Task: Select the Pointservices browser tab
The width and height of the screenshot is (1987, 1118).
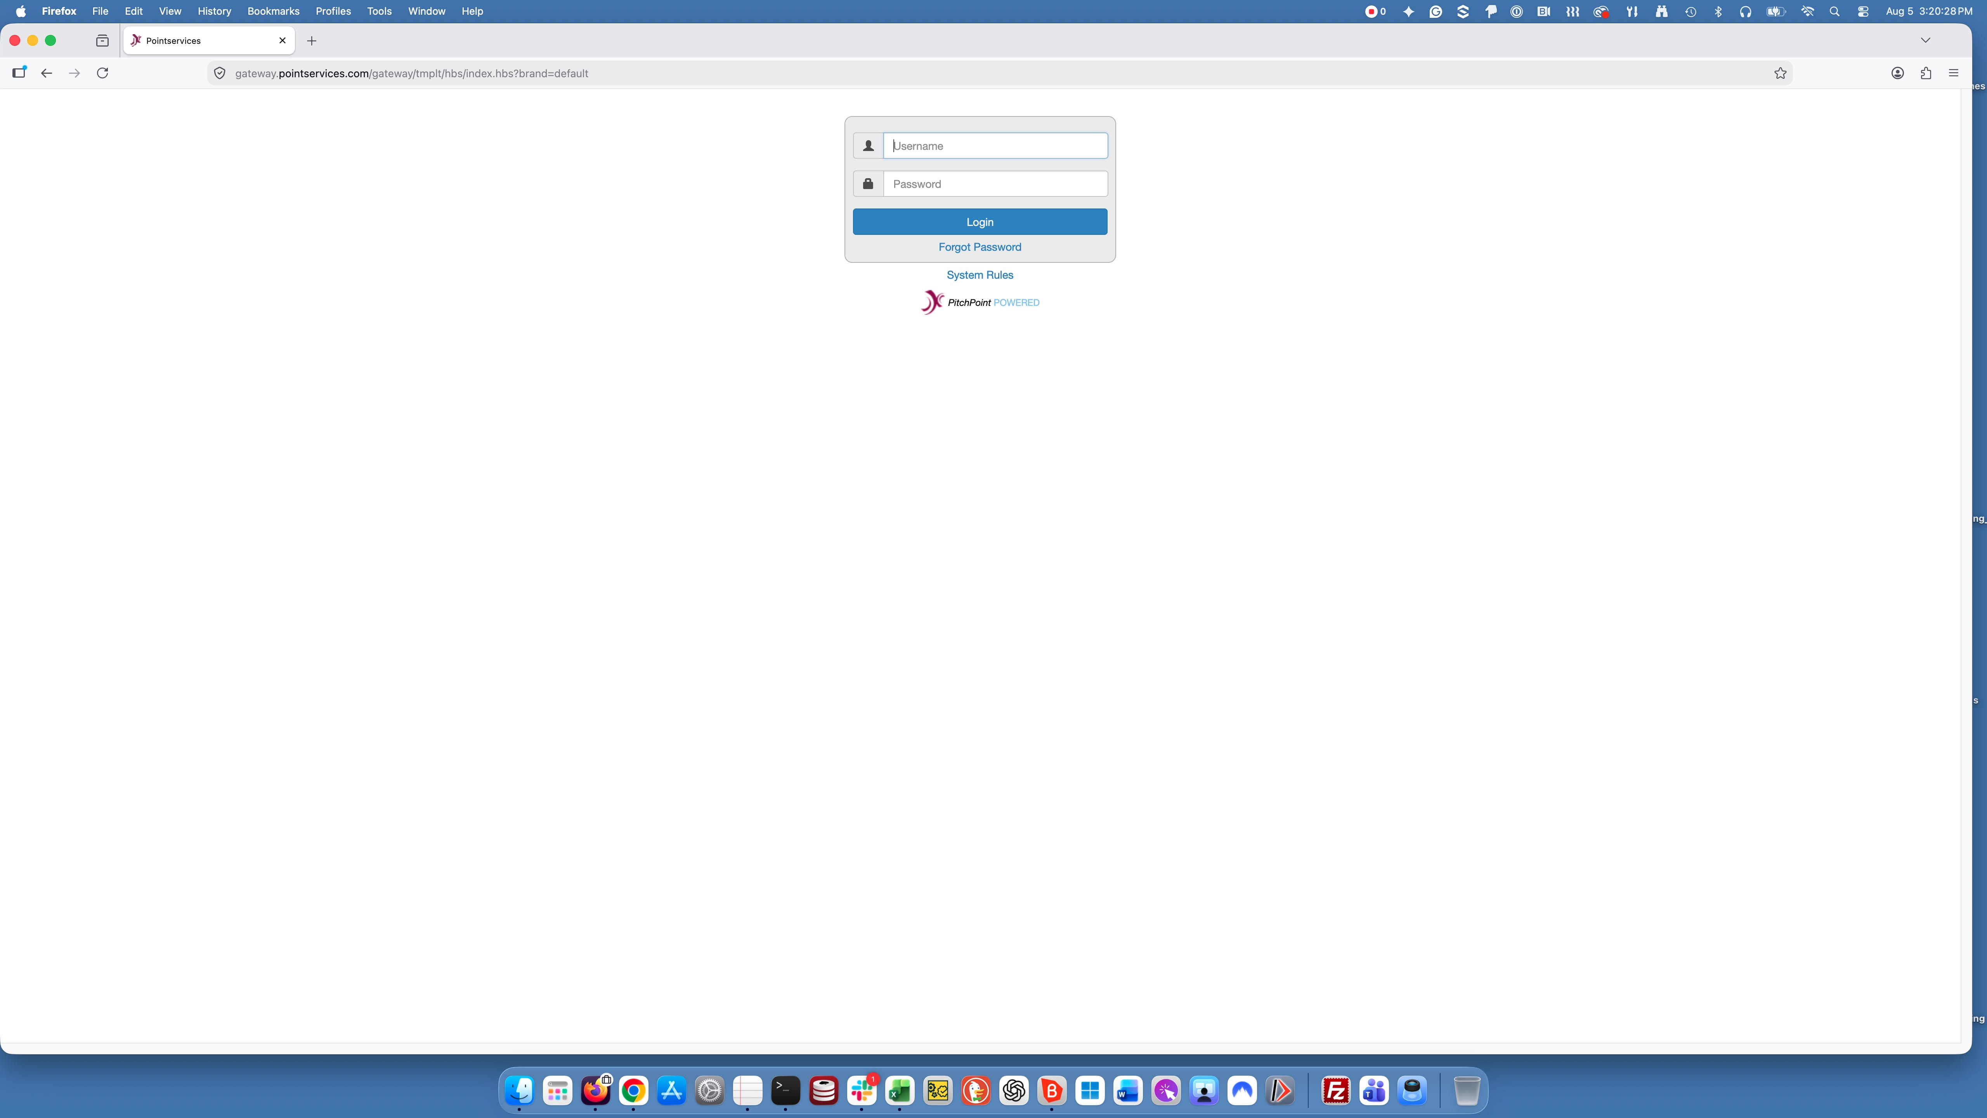Action: tap(208, 41)
